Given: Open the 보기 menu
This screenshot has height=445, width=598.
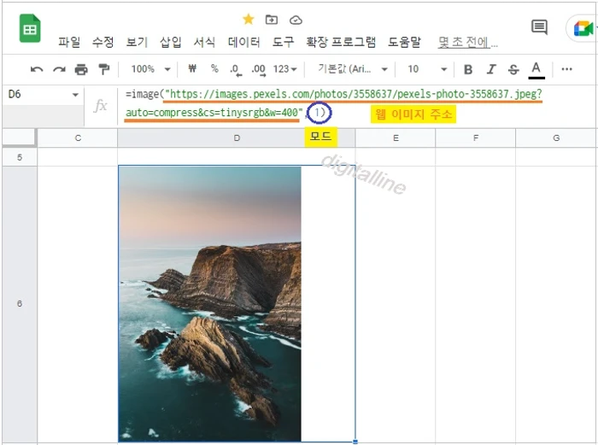Looking at the screenshot, I should pyautogui.click(x=137, y=42).
